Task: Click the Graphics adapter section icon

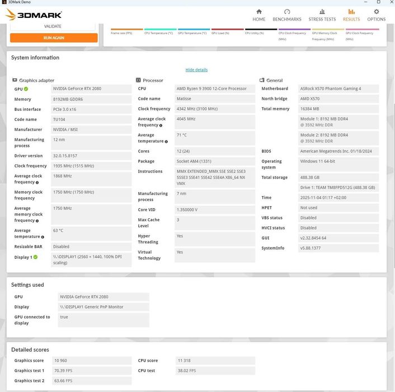Action: [15, 80]
